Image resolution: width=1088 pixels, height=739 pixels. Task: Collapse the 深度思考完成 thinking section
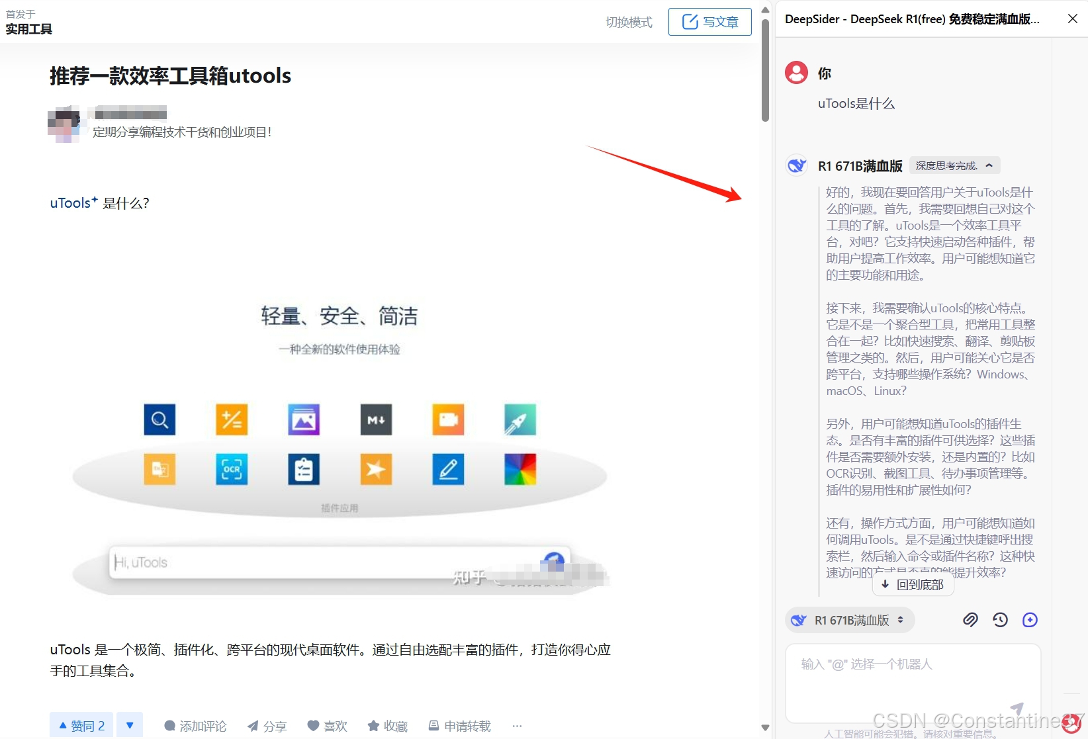tap(955, 165)
